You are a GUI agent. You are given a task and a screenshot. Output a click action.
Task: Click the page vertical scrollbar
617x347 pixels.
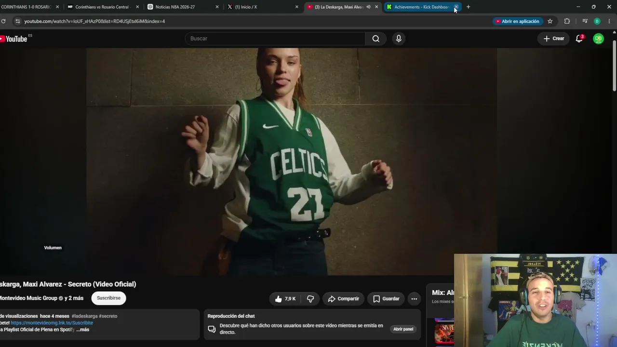coord(614,65)
